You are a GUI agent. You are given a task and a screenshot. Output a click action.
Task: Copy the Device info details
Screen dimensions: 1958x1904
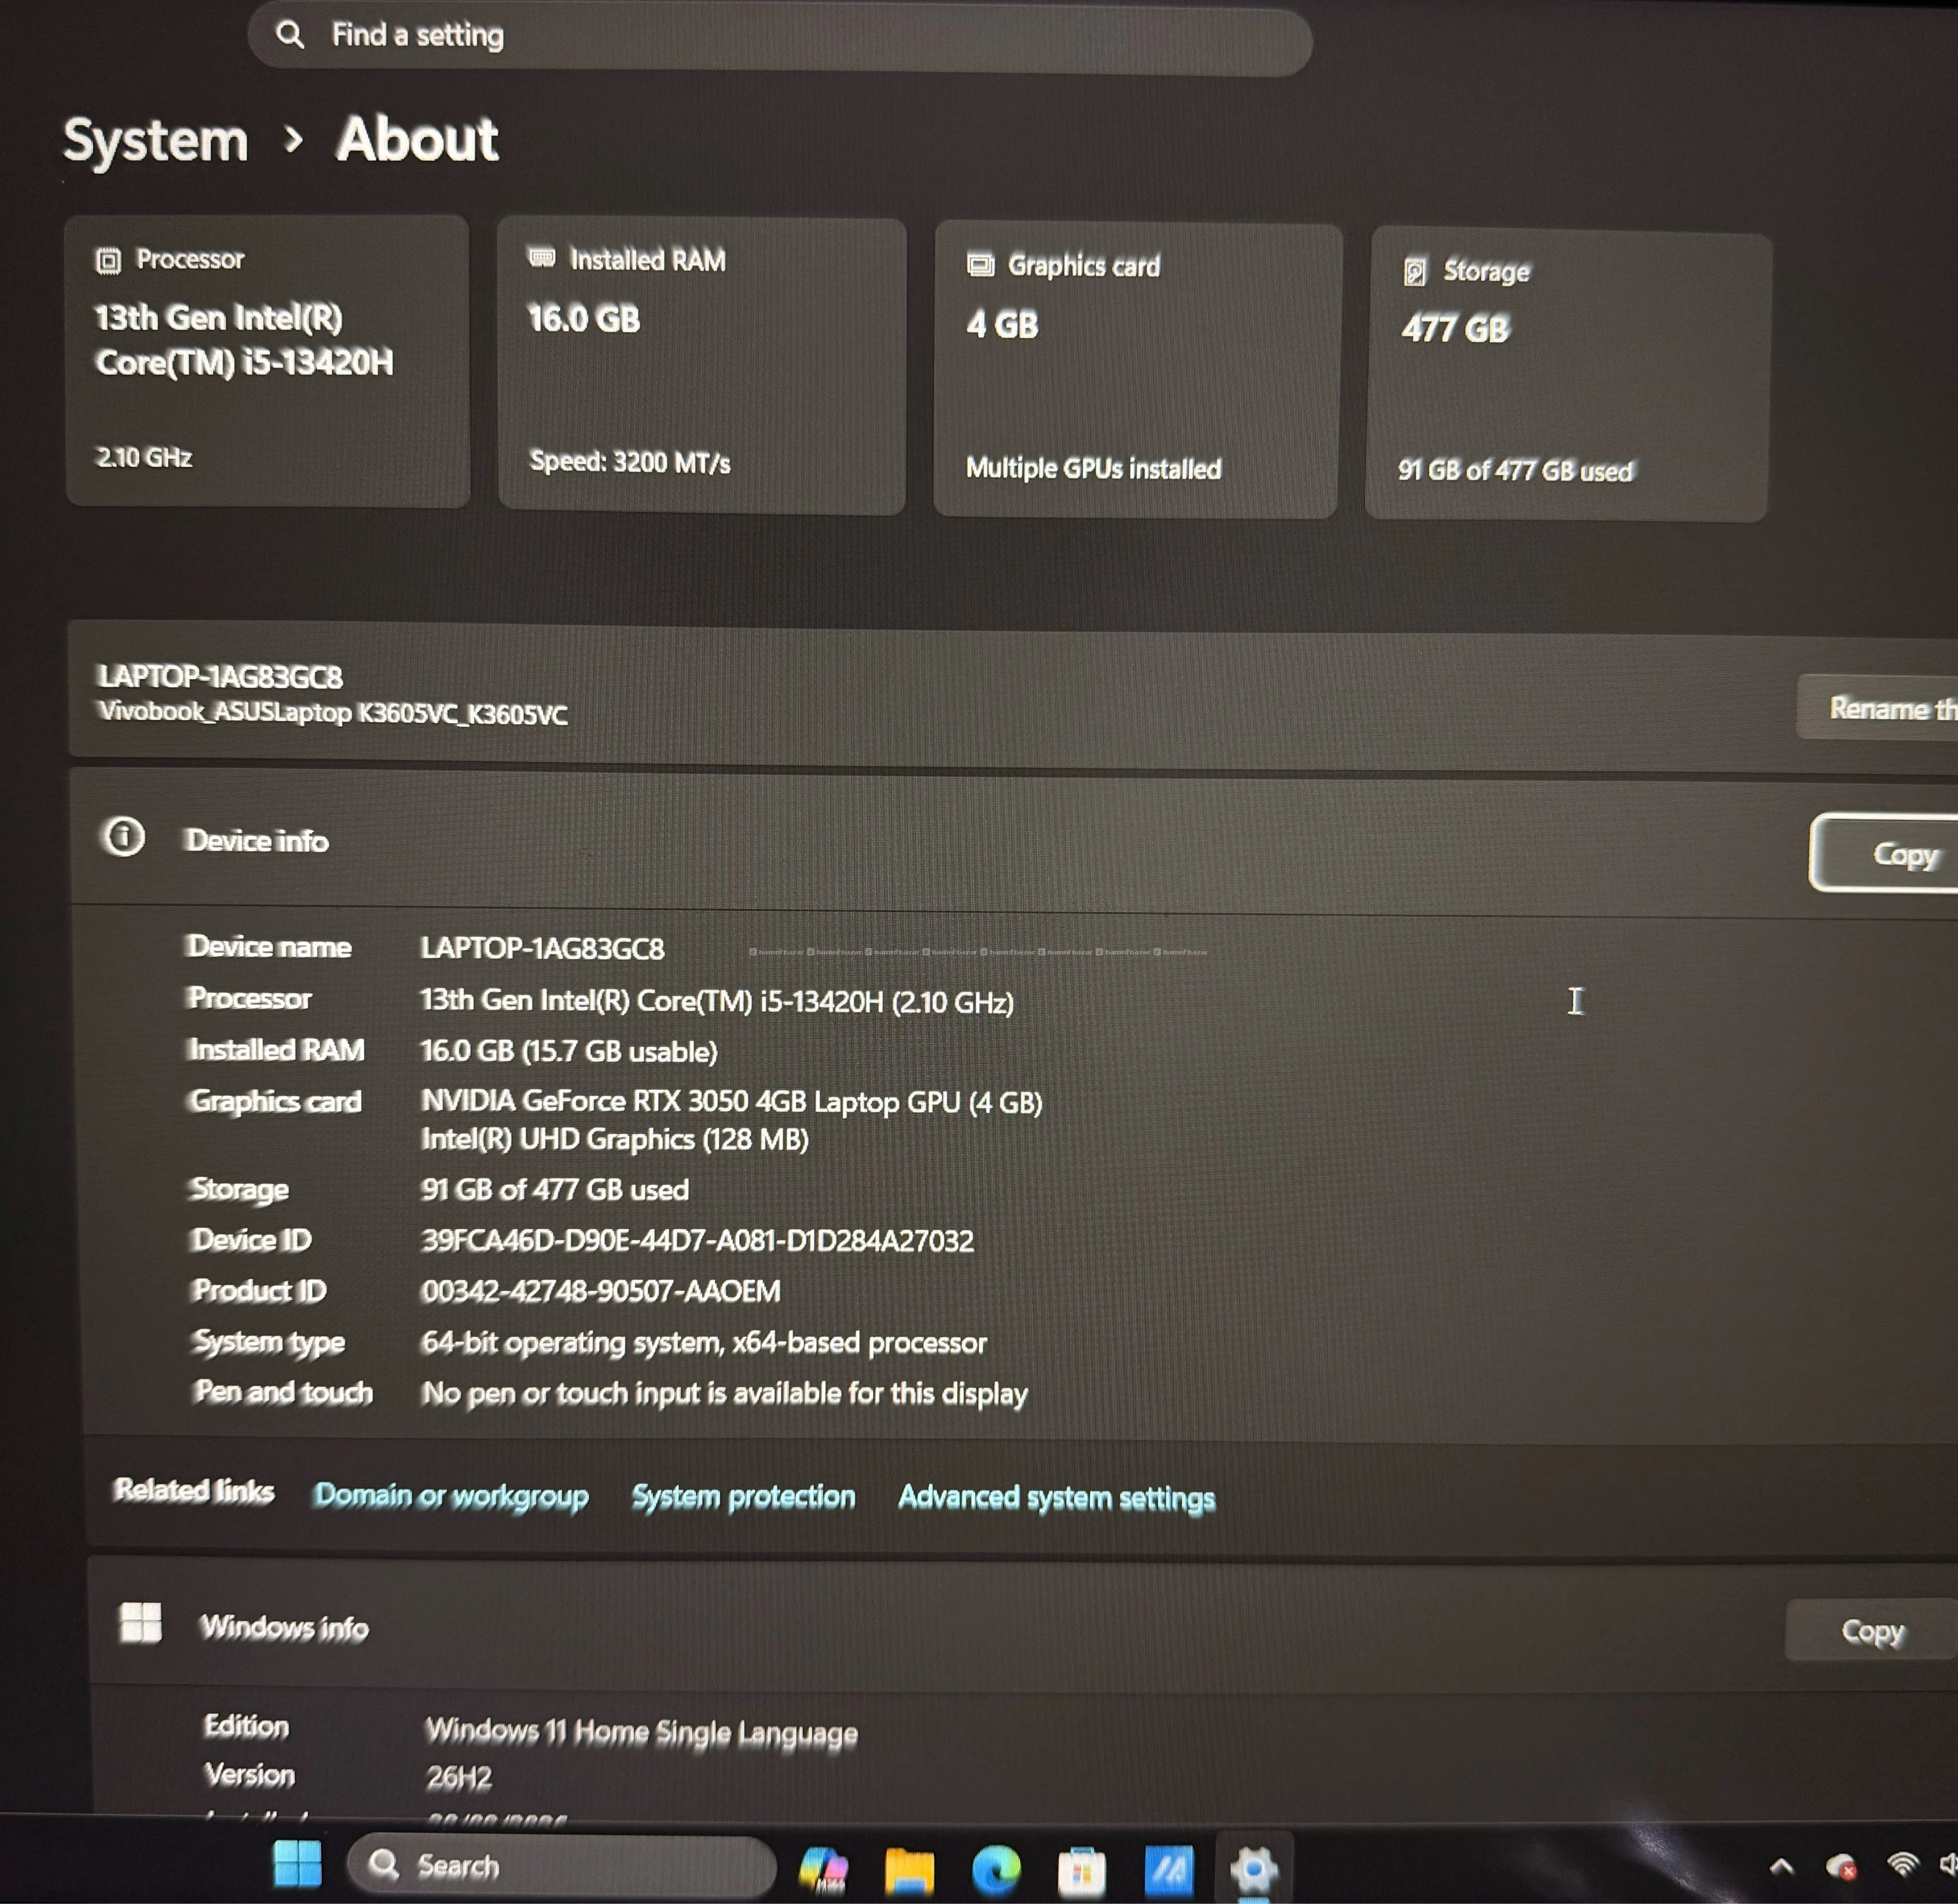pos(1884,853)
